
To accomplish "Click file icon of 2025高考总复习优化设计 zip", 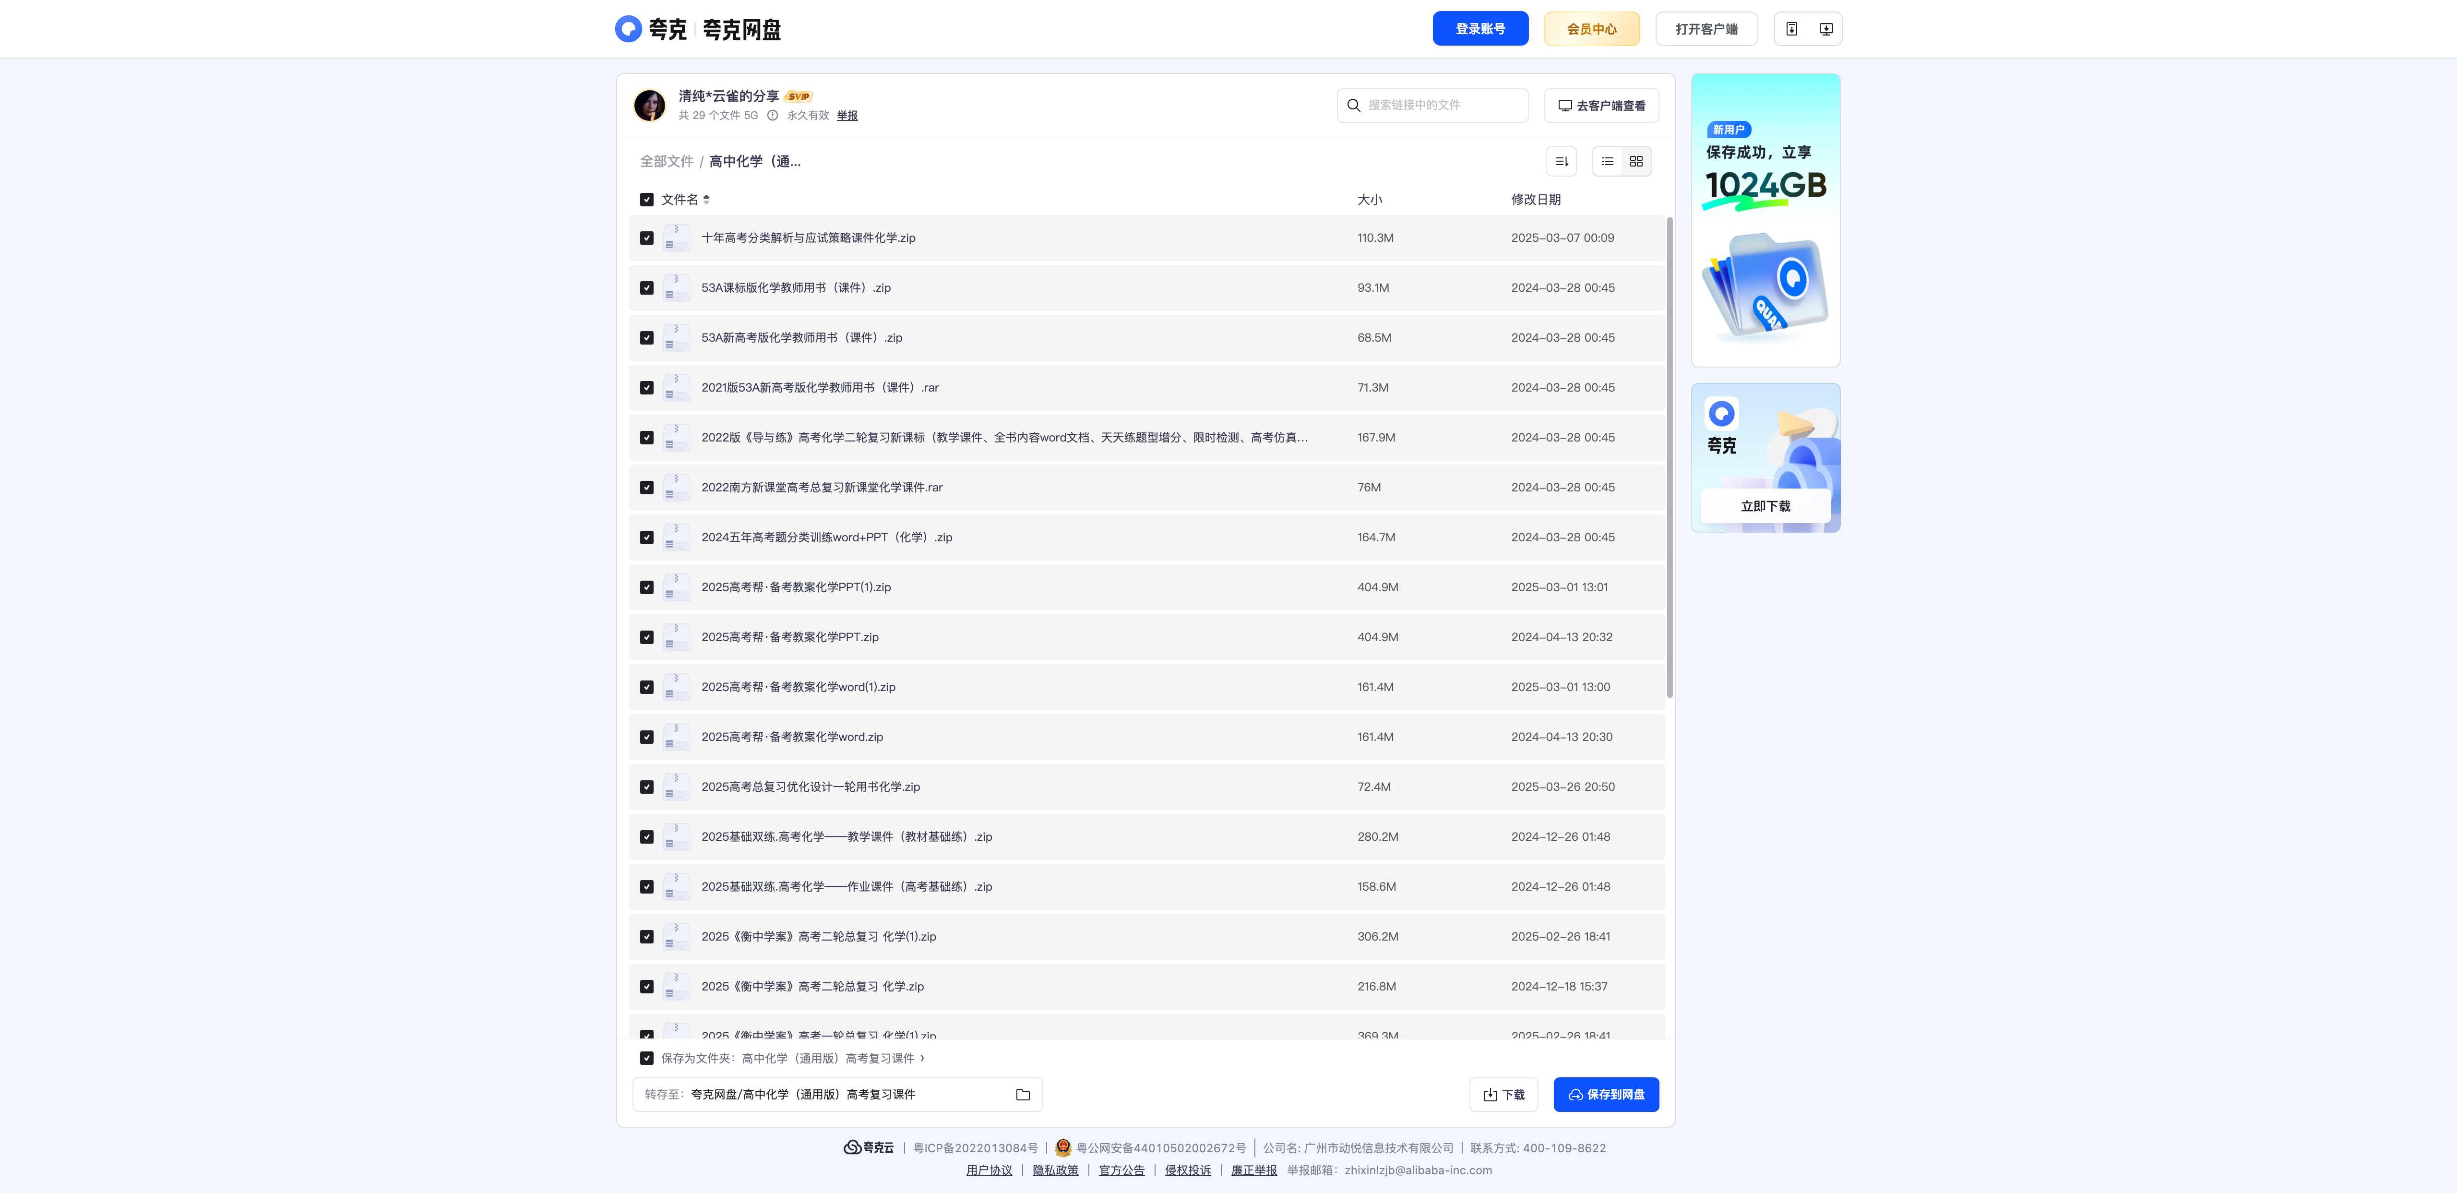I will (x=676, y=787).
